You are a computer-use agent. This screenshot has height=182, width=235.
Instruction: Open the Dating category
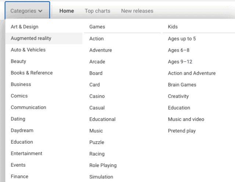point(18,119)
